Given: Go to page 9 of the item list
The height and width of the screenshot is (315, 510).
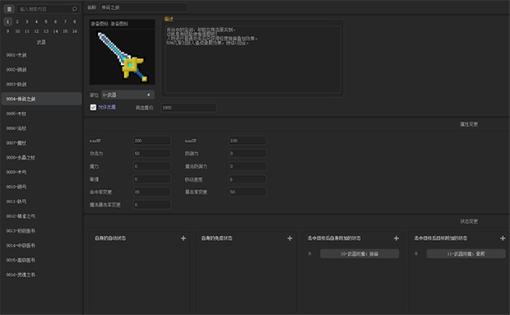Looking at the screenshot, I should (x=7, y=31).
